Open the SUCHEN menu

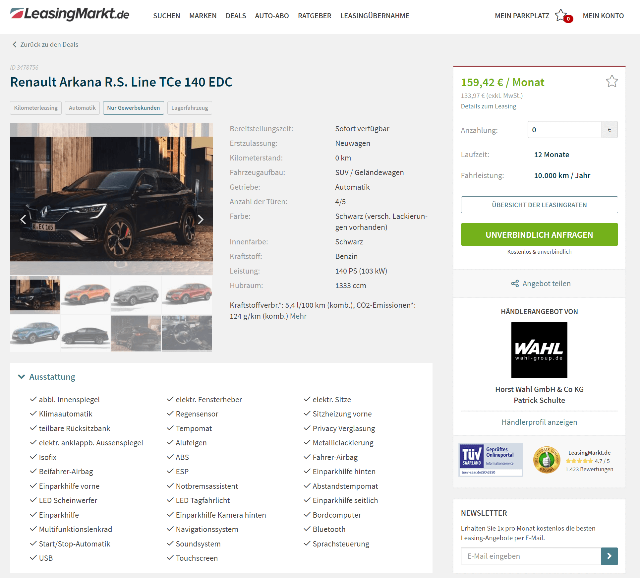tap(166, 16)
